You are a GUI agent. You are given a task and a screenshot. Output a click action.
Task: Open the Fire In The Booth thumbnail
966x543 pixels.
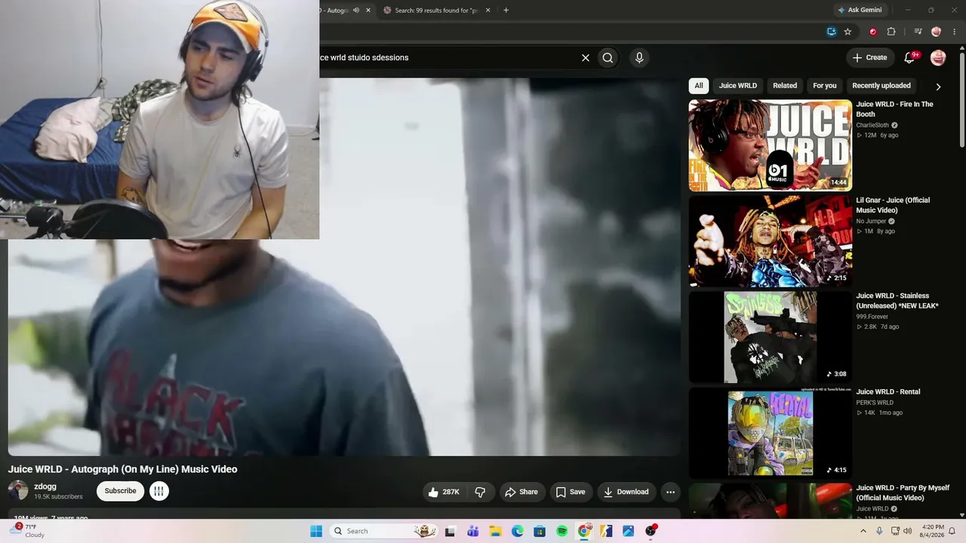[x=771, y=146]
